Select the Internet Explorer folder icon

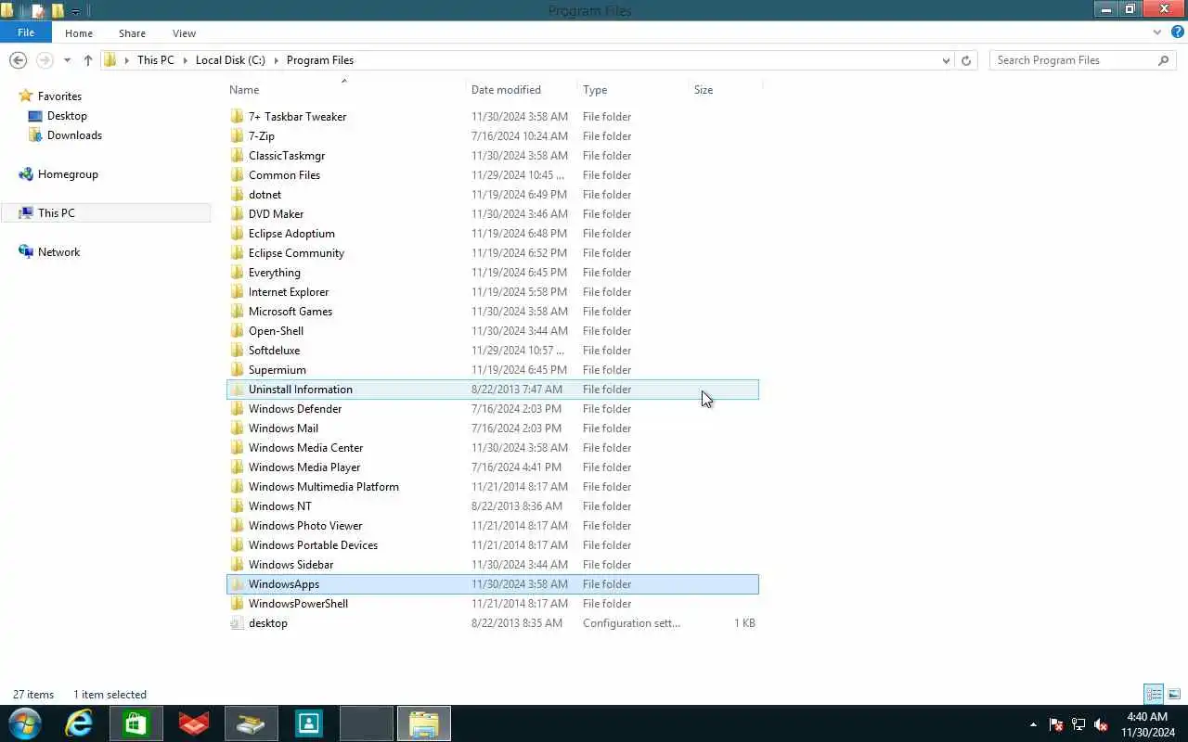(238, 292)
